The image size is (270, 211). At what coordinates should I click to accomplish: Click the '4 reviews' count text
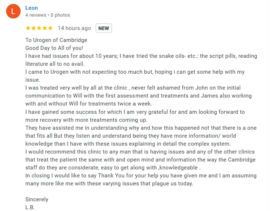[36, 15]
